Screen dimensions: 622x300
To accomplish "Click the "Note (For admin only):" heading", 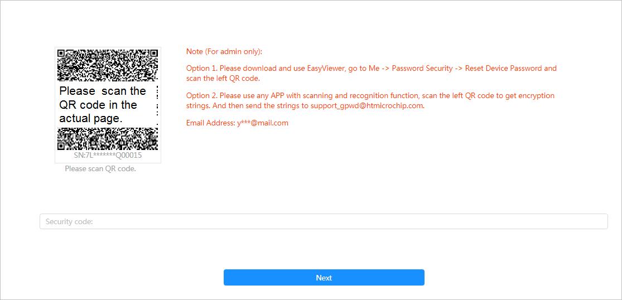I will click(224, 52).
